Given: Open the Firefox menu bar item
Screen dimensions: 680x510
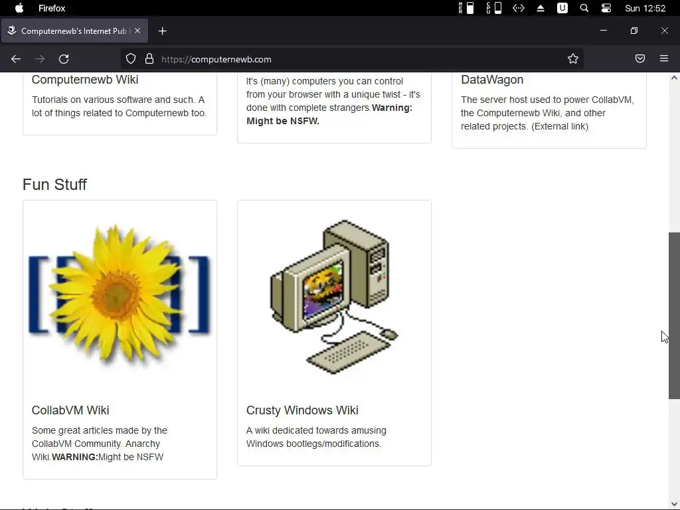Looking at the screenshot, I should (52, 8).
